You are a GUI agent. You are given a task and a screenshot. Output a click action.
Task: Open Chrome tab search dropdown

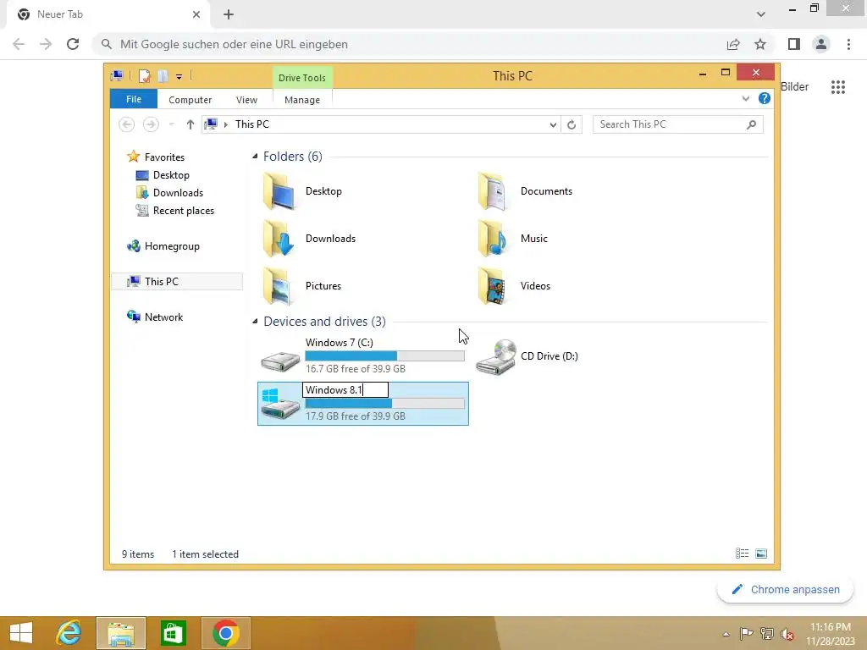[761, 15]
